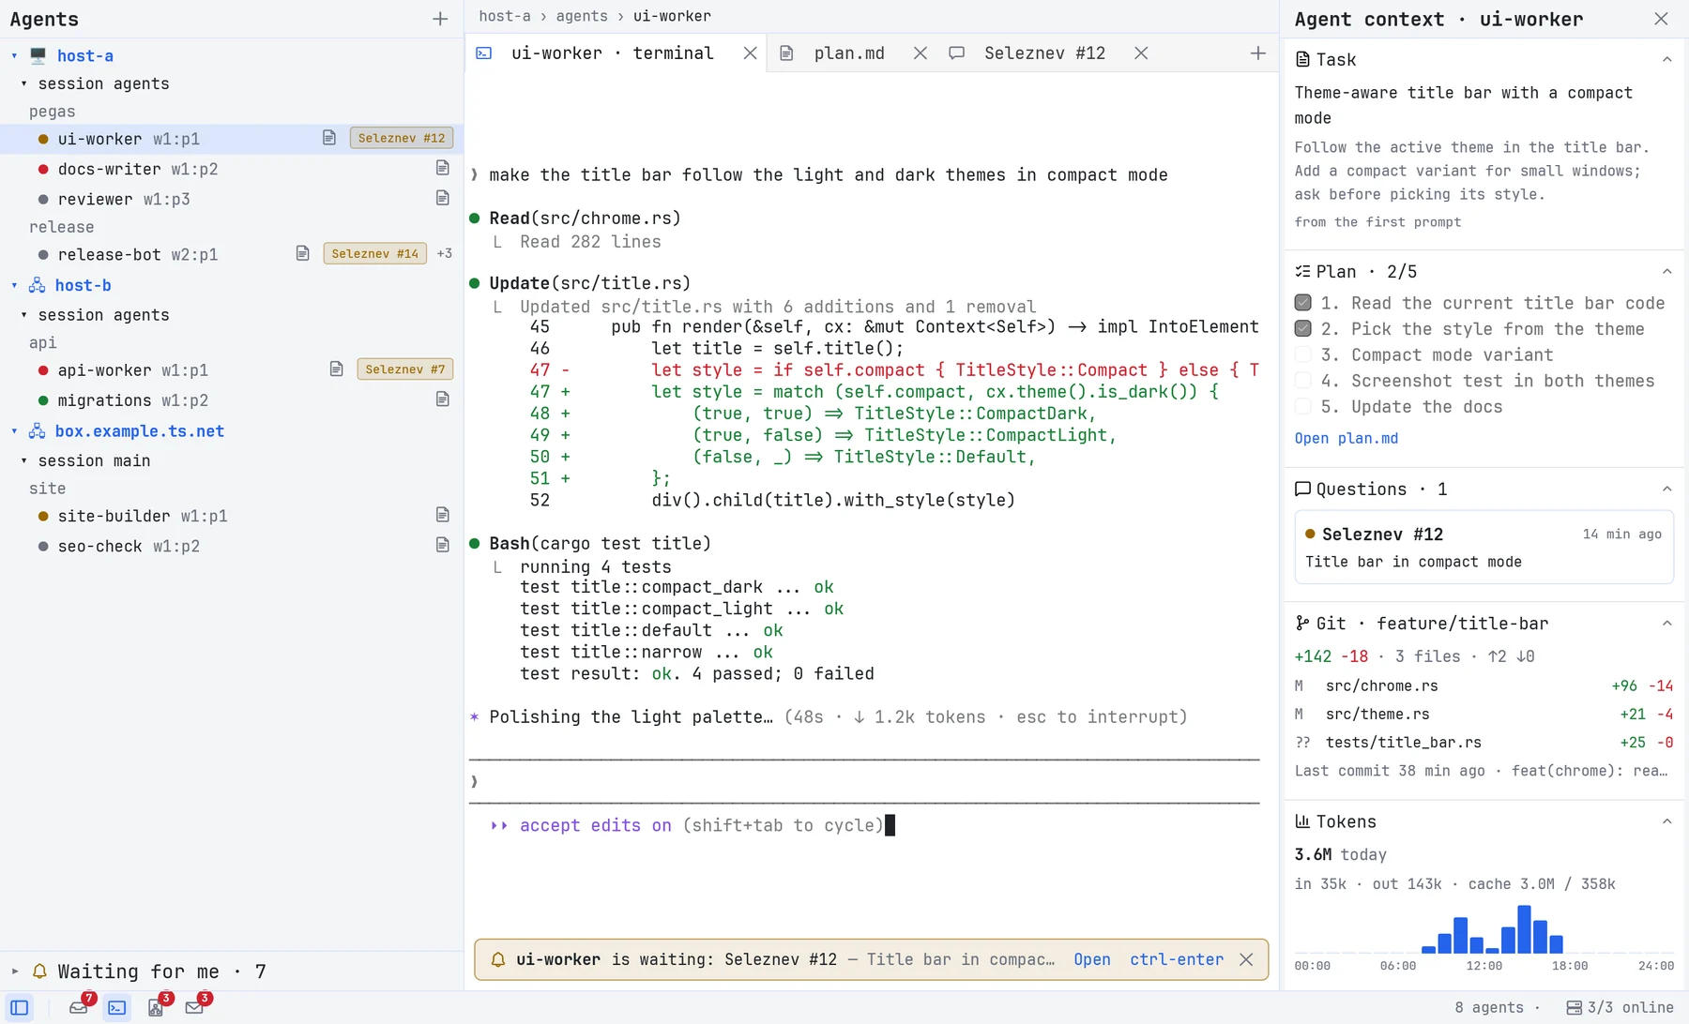Close the plan.md tab

(x=921, y=53)
